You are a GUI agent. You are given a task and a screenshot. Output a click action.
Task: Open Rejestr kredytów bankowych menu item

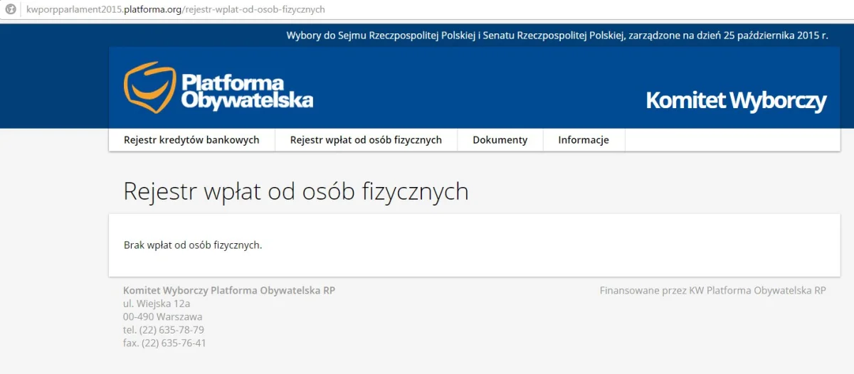tap(191, 140)
